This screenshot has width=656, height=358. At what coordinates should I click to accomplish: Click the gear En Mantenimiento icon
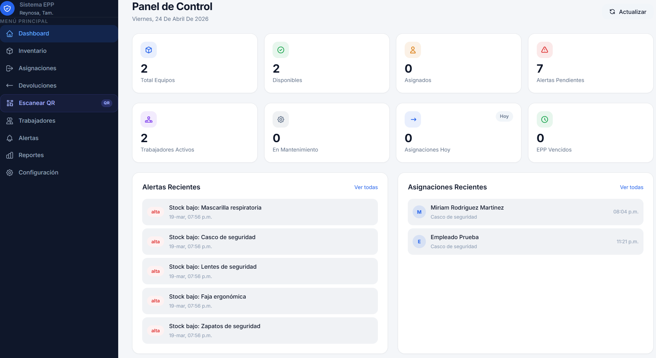click(x=281, y=120)
